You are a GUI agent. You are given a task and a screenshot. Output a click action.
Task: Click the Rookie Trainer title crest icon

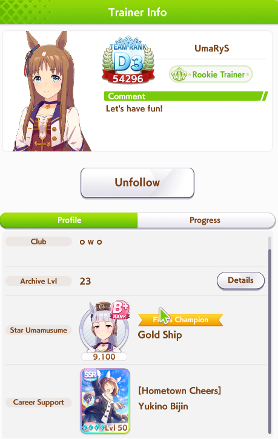(x=178, y=74)
